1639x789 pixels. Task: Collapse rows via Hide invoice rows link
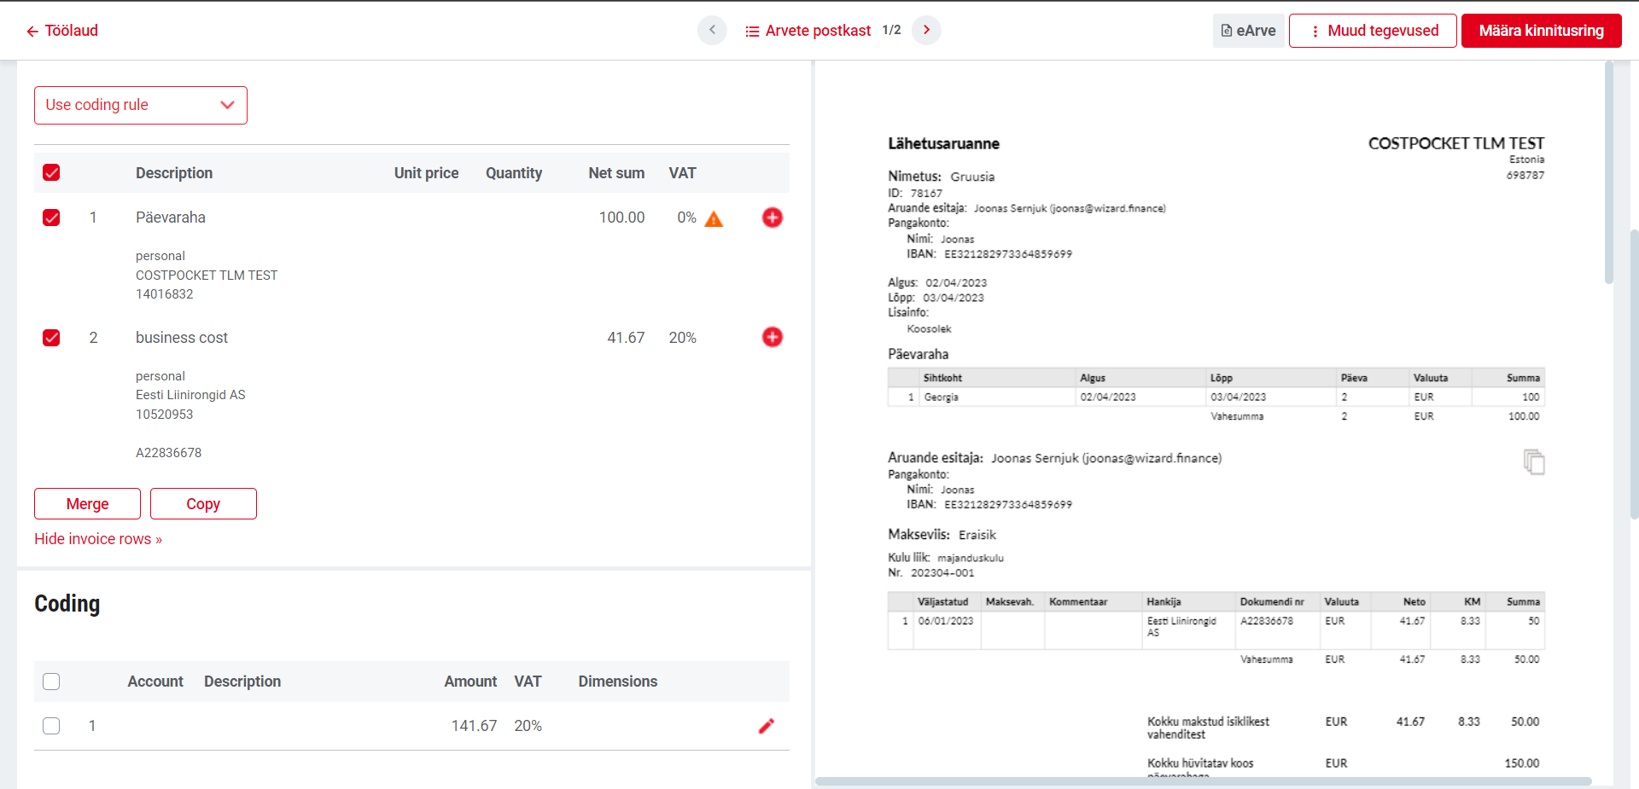point(98,539)
